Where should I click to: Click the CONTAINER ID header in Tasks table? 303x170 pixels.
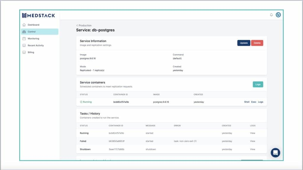116,126
